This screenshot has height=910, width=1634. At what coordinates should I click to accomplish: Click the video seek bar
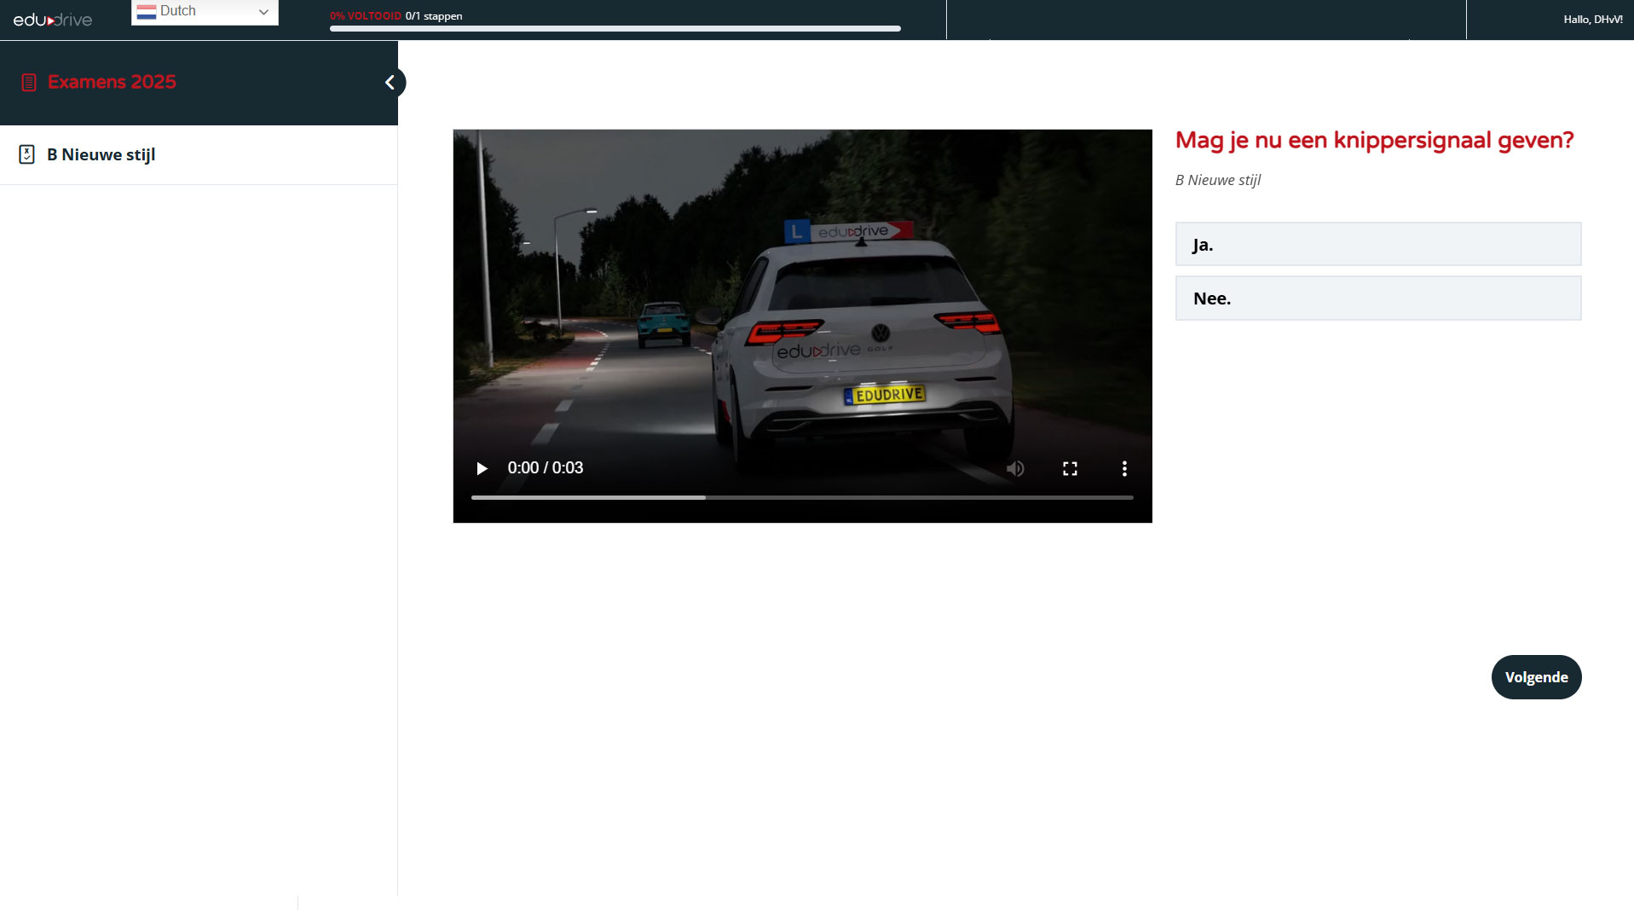tap(801, 497)
